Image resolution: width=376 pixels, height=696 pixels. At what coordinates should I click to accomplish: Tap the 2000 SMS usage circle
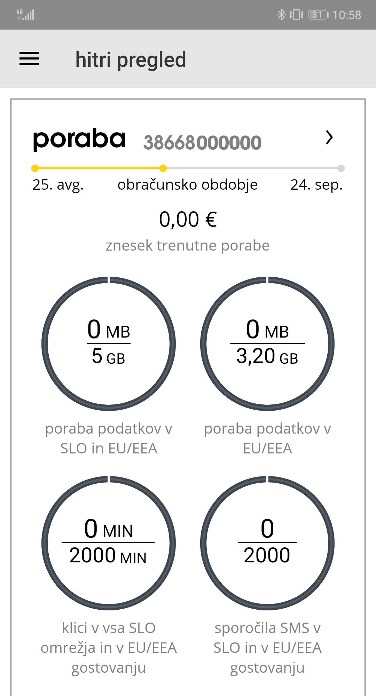coord(267,543)
